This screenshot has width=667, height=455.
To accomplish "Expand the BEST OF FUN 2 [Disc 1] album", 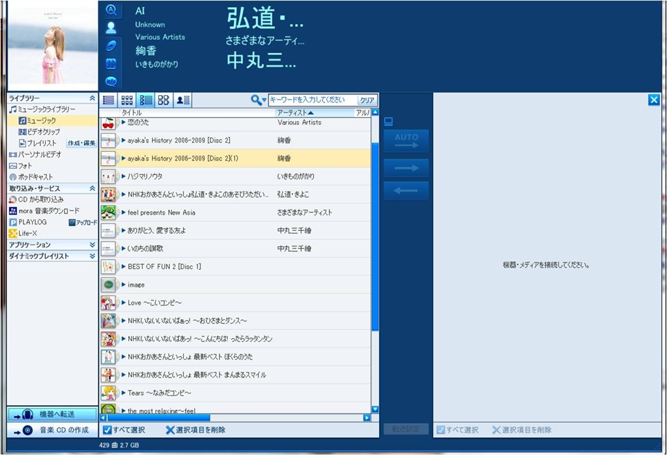I will coord(123,267).
